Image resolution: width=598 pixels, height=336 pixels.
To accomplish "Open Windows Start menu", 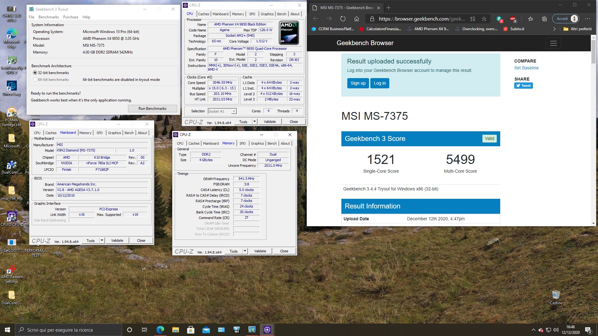I will click(7, 330).
